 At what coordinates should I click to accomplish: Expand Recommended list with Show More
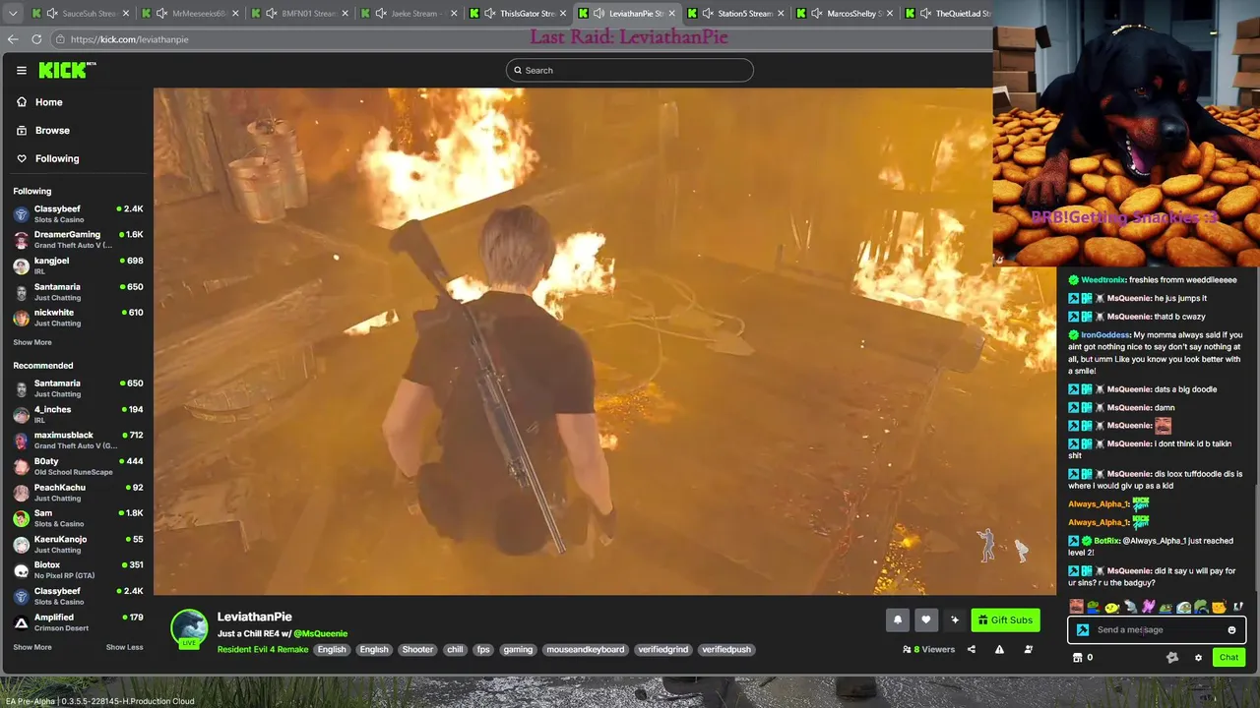coord(32,647)
